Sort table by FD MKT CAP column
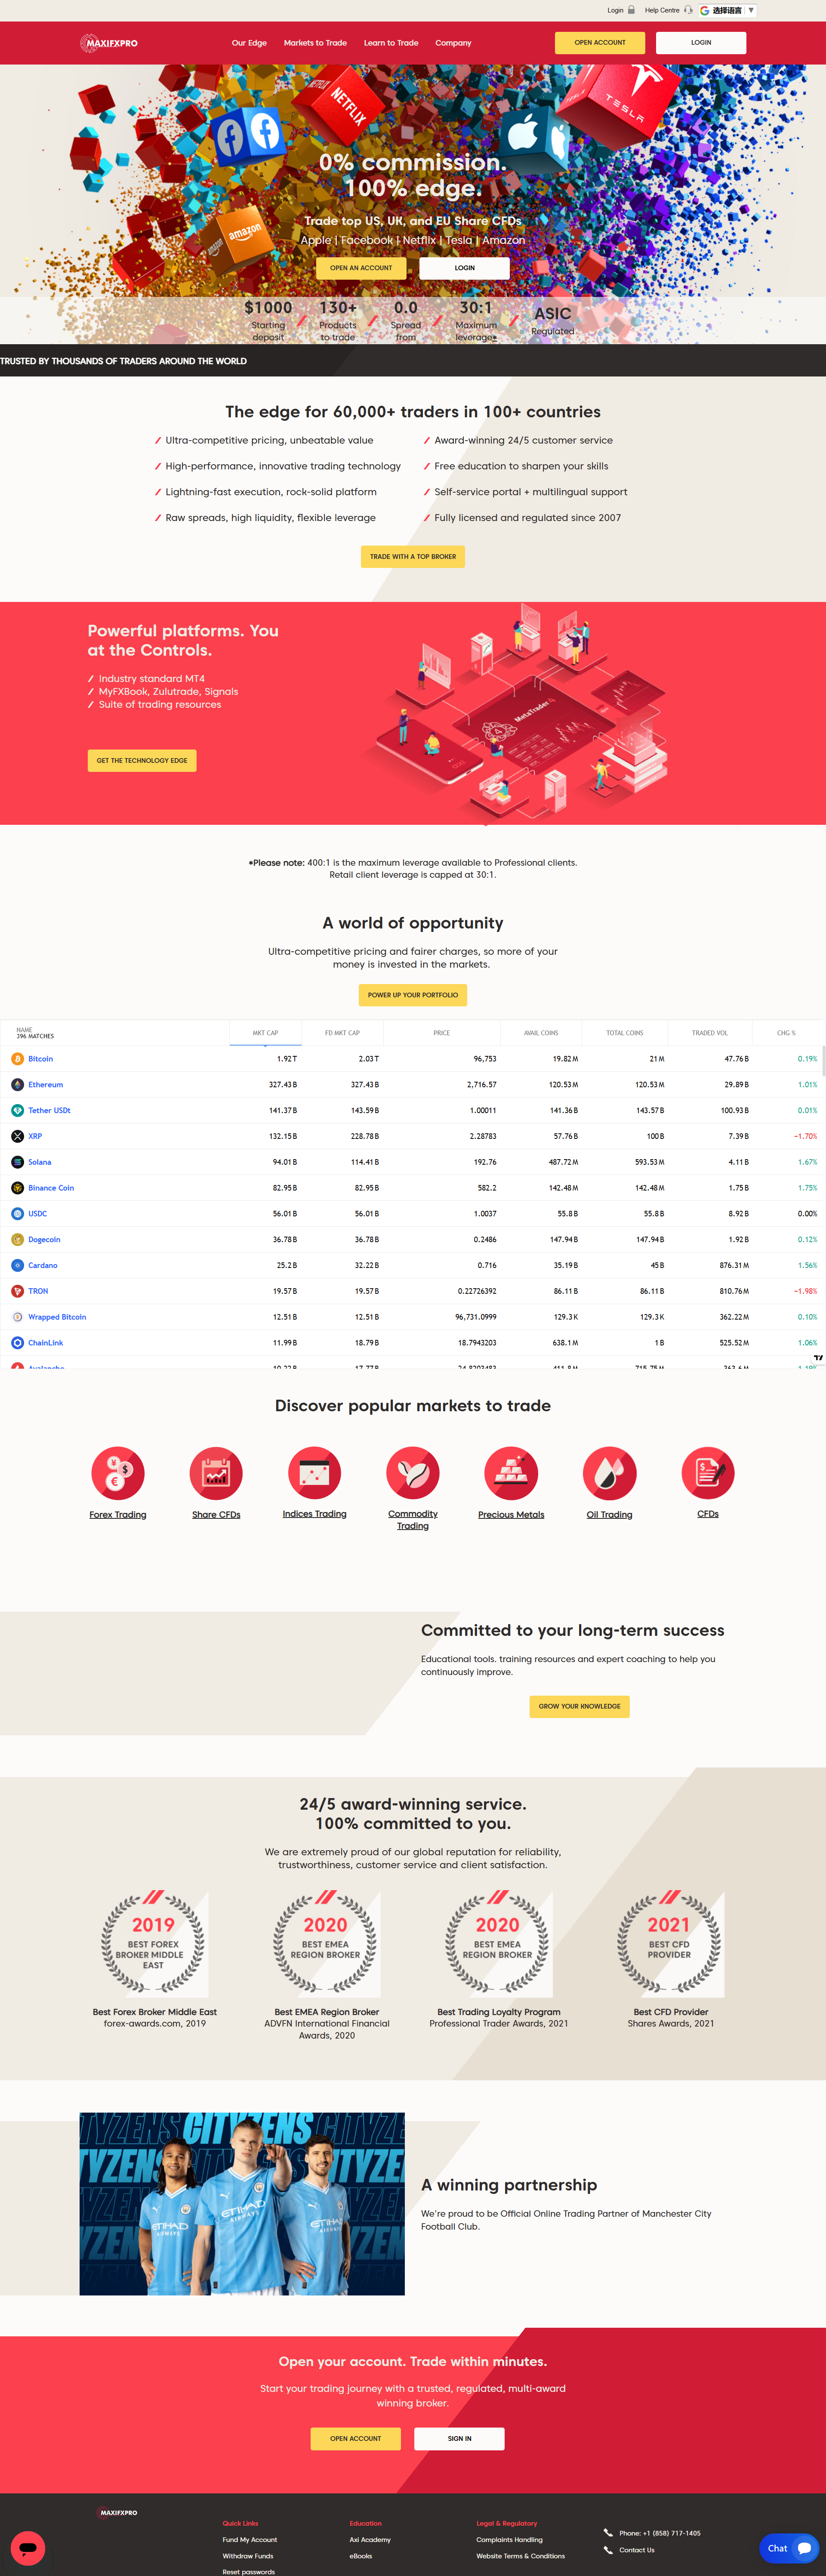 coord(342,1033)
